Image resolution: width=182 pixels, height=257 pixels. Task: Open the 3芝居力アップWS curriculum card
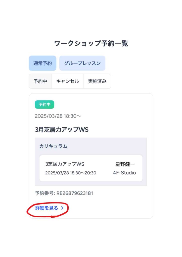point(91,168)
